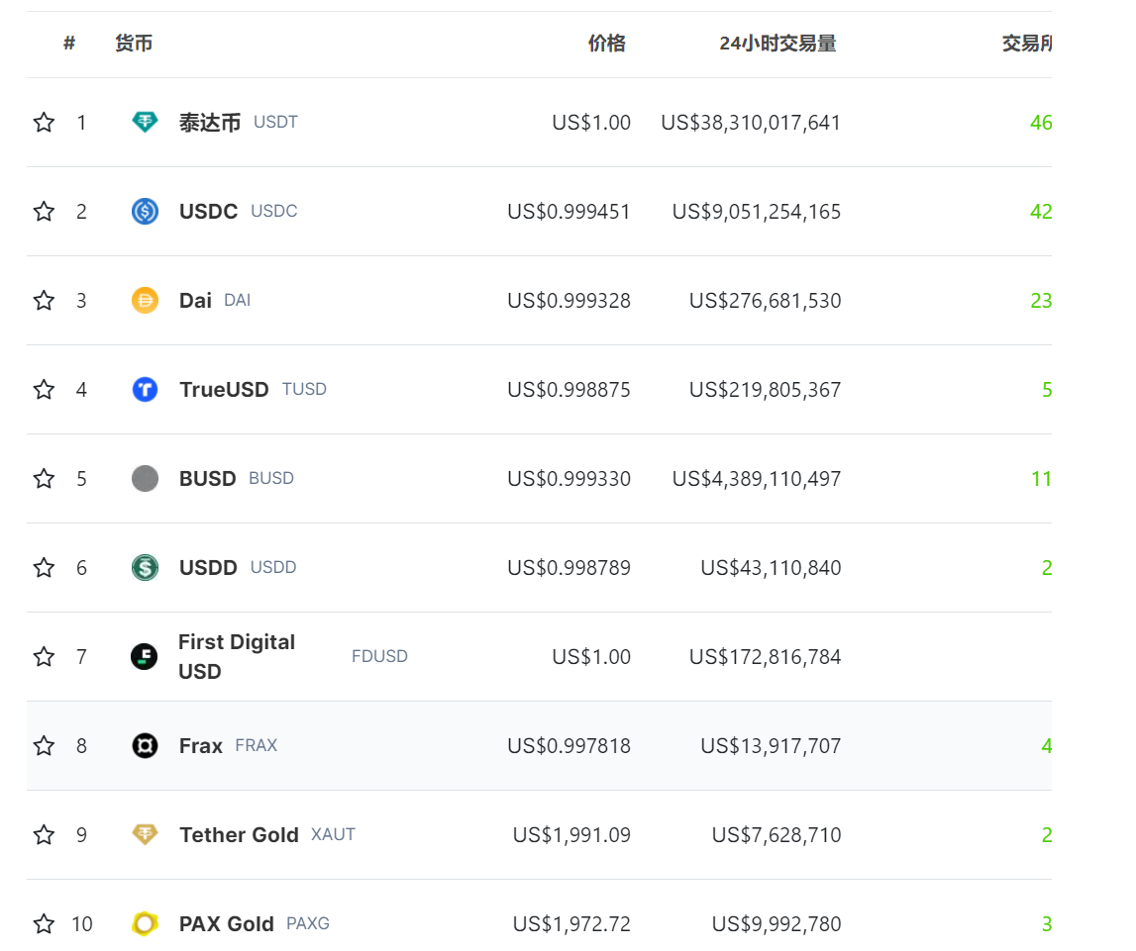Sort by the 价格 column header
Viewport: 1136px width, 951px height.
tap(606, 44)
